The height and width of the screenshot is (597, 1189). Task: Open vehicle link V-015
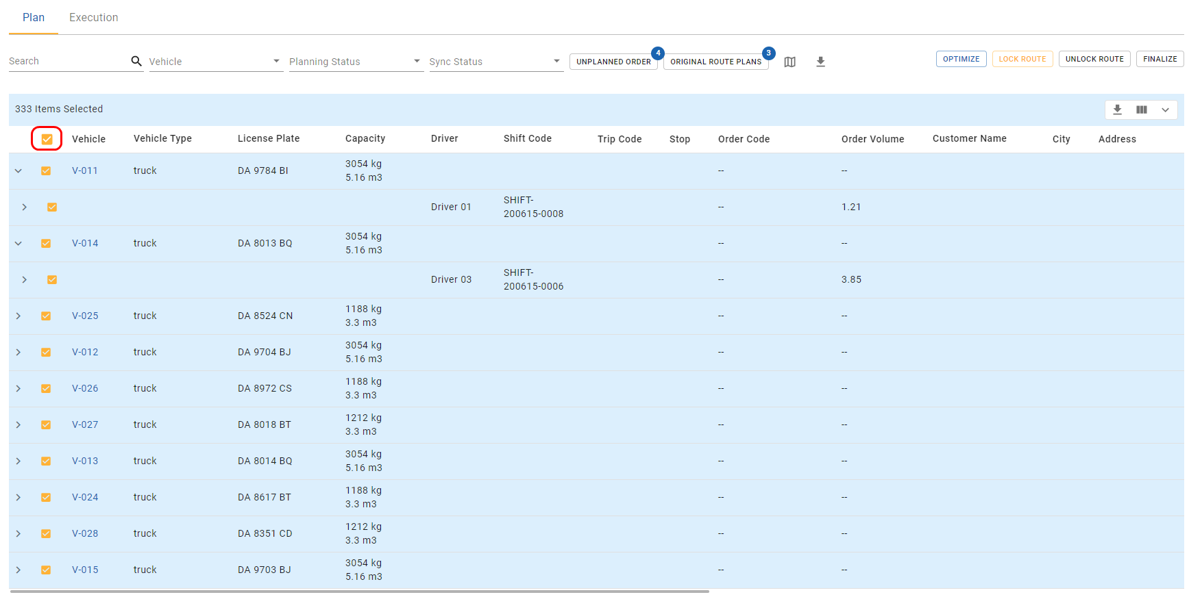[x=85, y=570]
